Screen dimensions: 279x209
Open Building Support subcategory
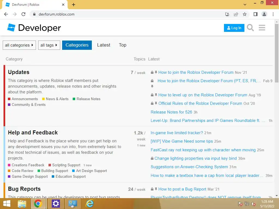[x=54, y=171]
